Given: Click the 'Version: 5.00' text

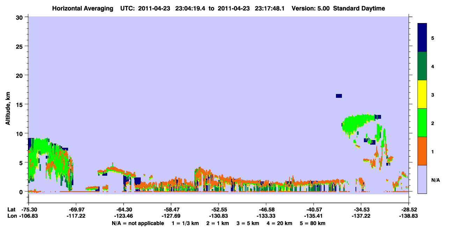Looking at the screenshot, I should [x=310, y=8].
